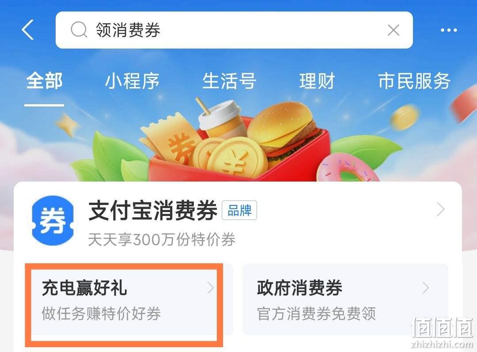Screen dimensions: 477x352
Task: Expand chevron in 充电赢好礼 card
Action: click(210, 288)
